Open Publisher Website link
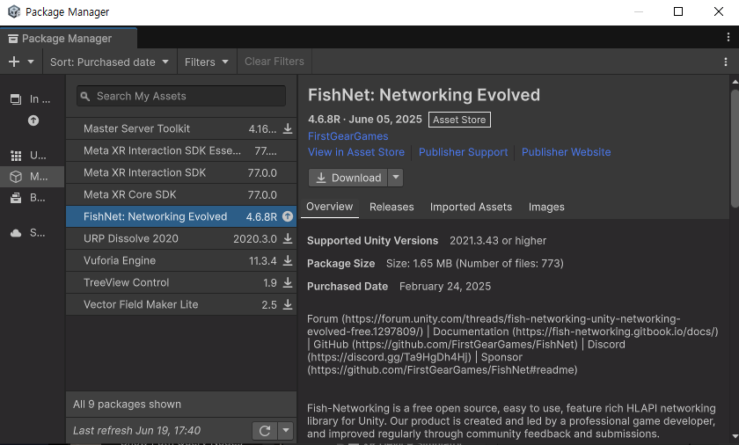Screen dimensions: 739x445 click(566, 152)
